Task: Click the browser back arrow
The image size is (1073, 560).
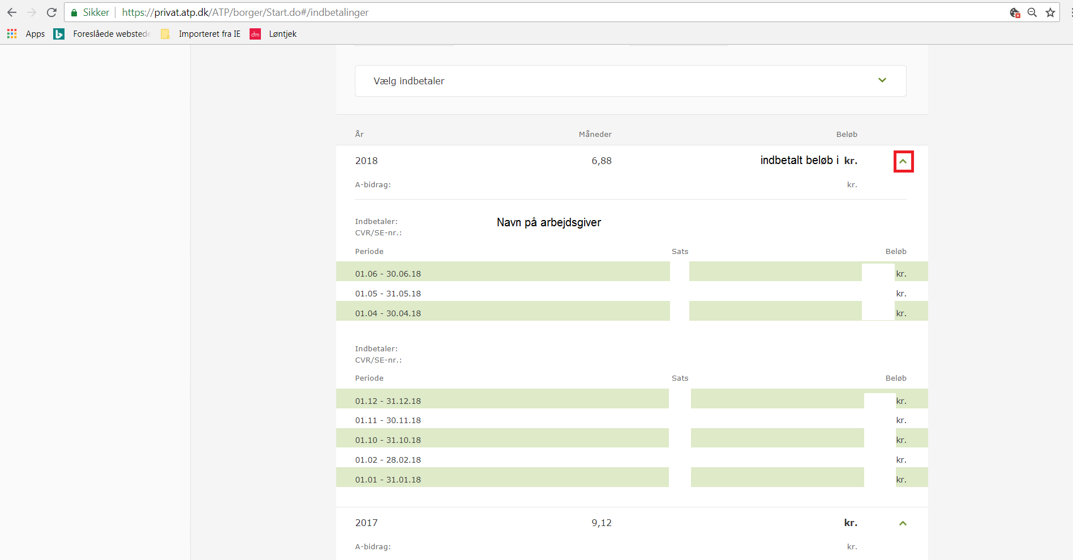Action: tap(12, 12)
